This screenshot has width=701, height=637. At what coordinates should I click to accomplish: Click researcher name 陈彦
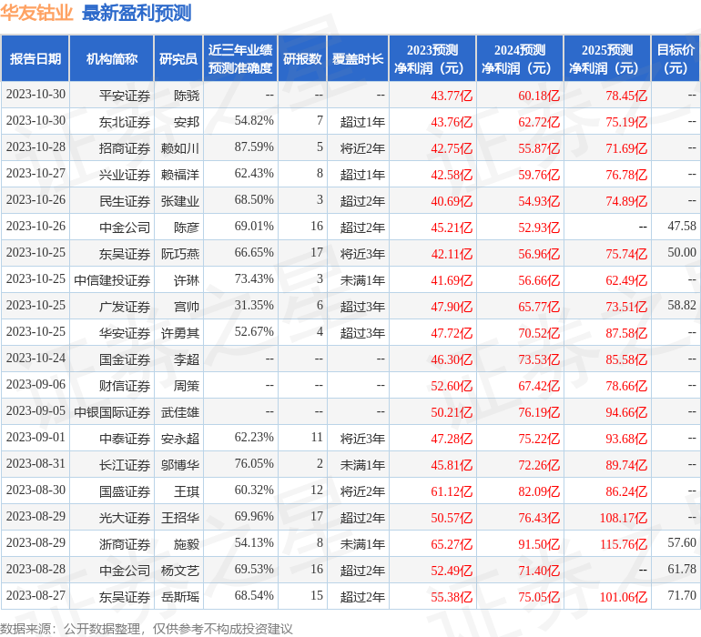[x=187, y=227]
